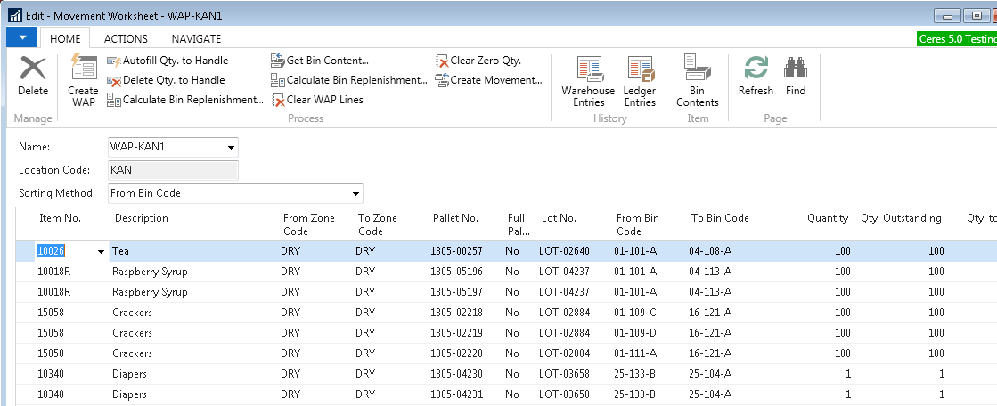
Task: Click the Quantity column header
Action: pyautogui.click(x=827, y=218)
